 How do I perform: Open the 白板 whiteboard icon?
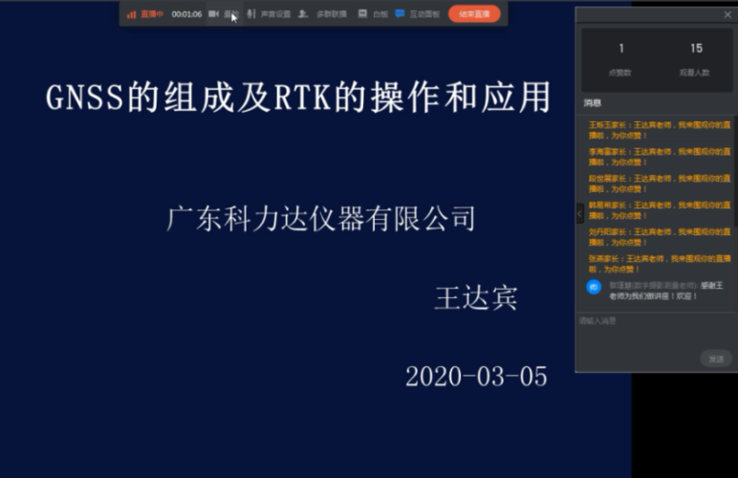tap(362, 13)
